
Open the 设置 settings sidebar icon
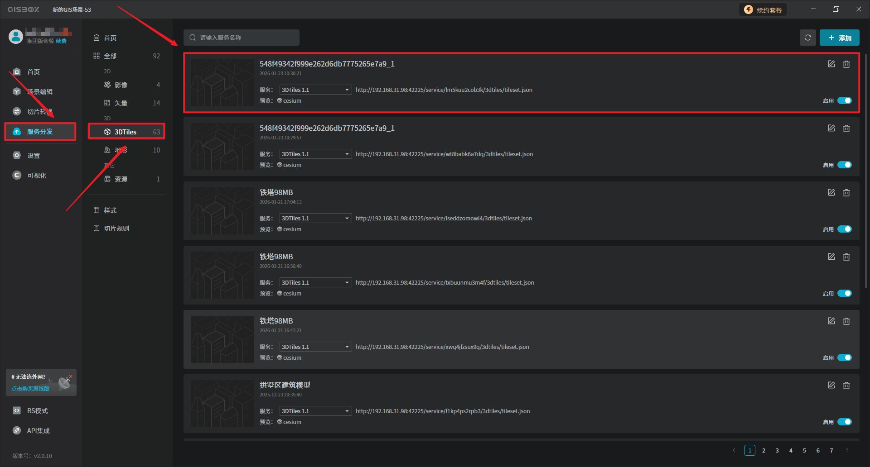tap(17, 156)
